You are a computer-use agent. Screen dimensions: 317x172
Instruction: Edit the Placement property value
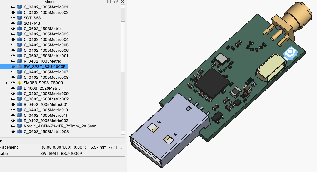click(82, 147)
